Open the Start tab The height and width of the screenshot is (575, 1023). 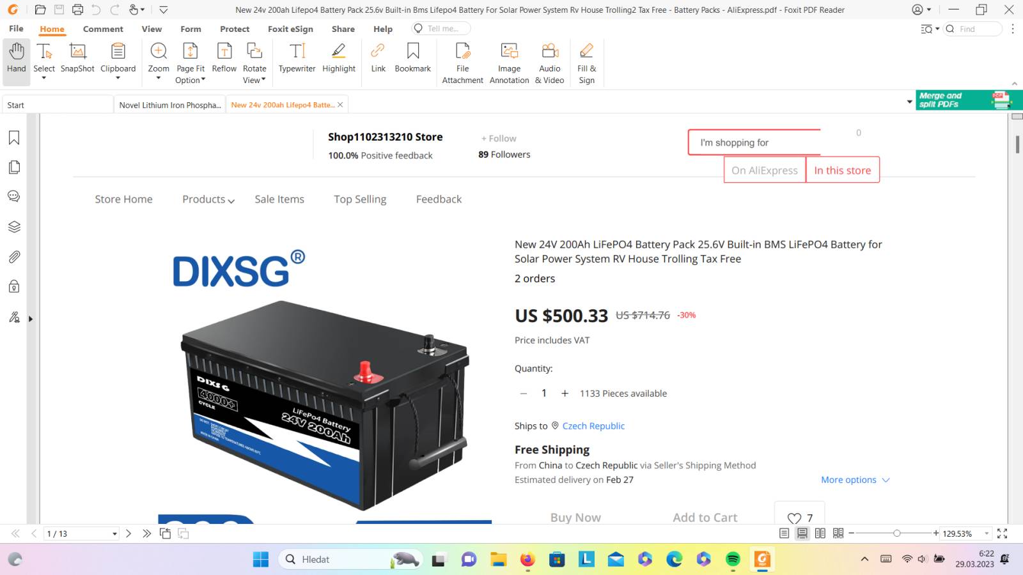click(x=58, y=105)
